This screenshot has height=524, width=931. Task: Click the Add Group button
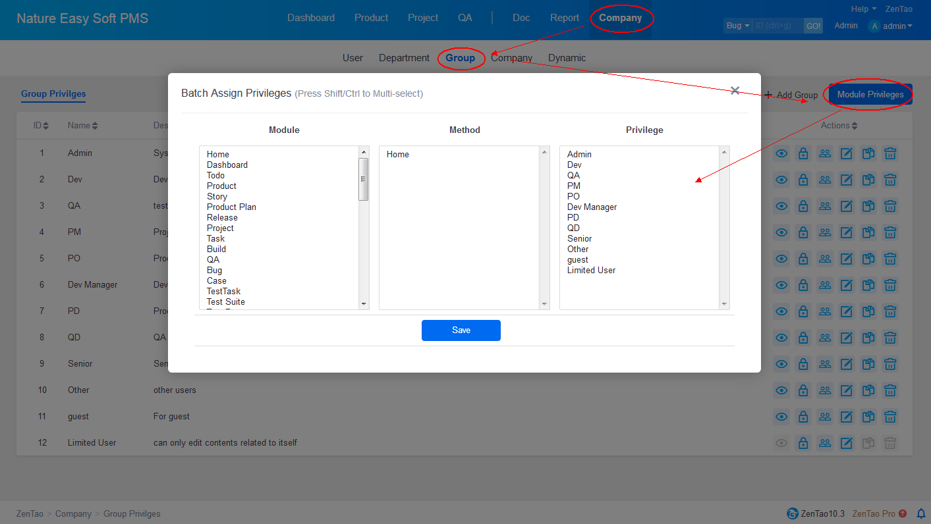click(791, 95)
